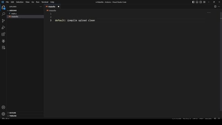The width and height of the screenshot is (222, 125).
Task: Toggle the bottom Panel layout button
Action: [x=197, y=2]
